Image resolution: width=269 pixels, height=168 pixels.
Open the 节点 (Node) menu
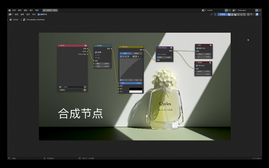34,15
